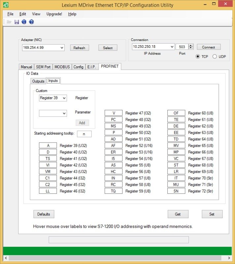
Task: Click the VM field for Register 43
Action: 48,172
